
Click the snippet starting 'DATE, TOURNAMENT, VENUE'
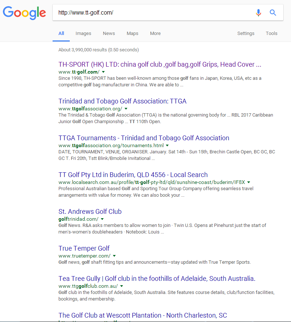click(167, 155)
